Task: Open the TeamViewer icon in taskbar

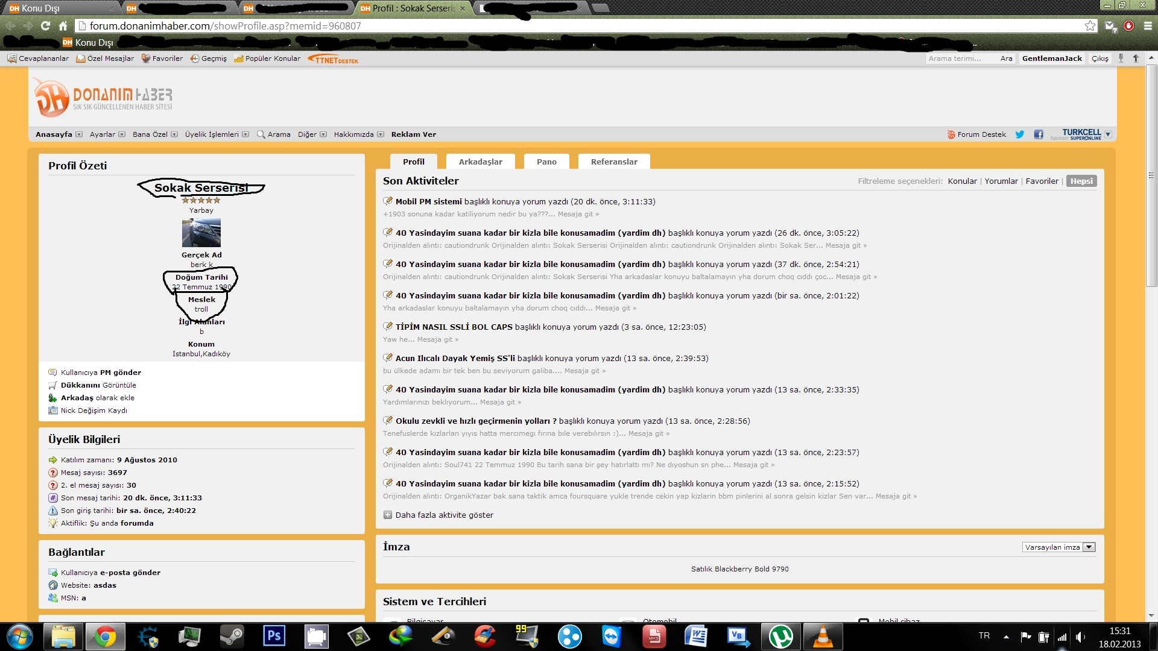Action: (x=612, y=637)
